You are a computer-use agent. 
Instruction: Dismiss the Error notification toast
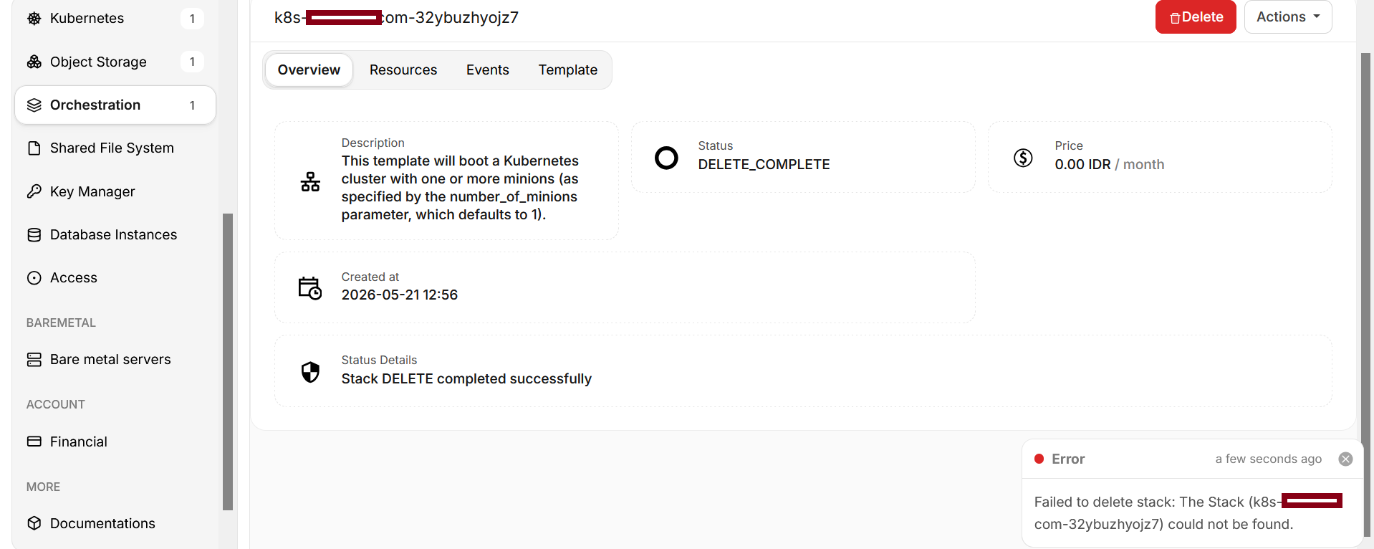pos(1345,459)
